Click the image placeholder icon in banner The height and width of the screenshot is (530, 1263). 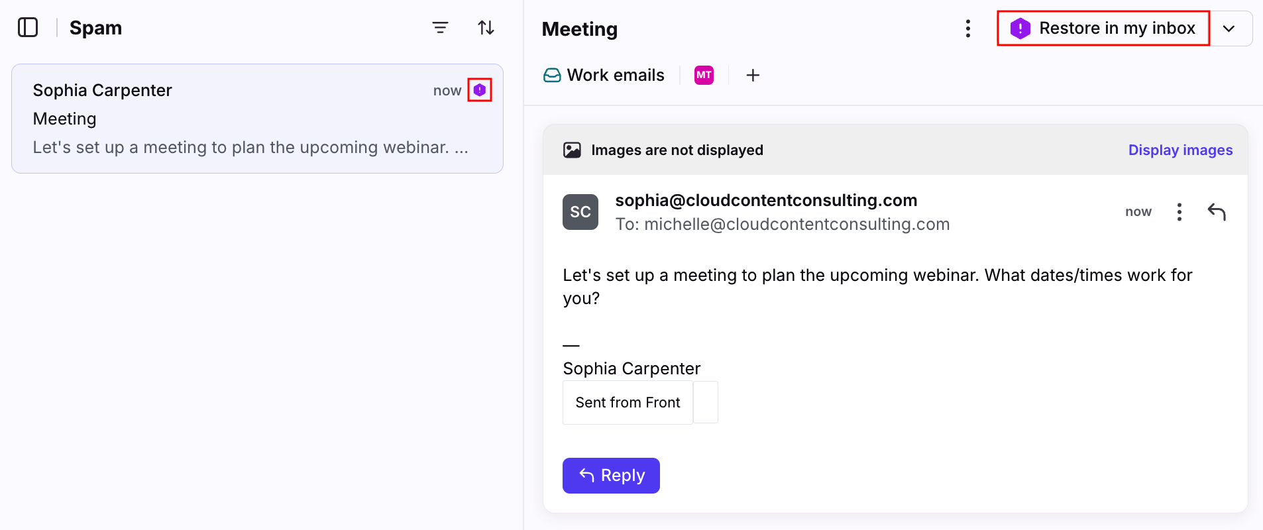tap(572, 150)
